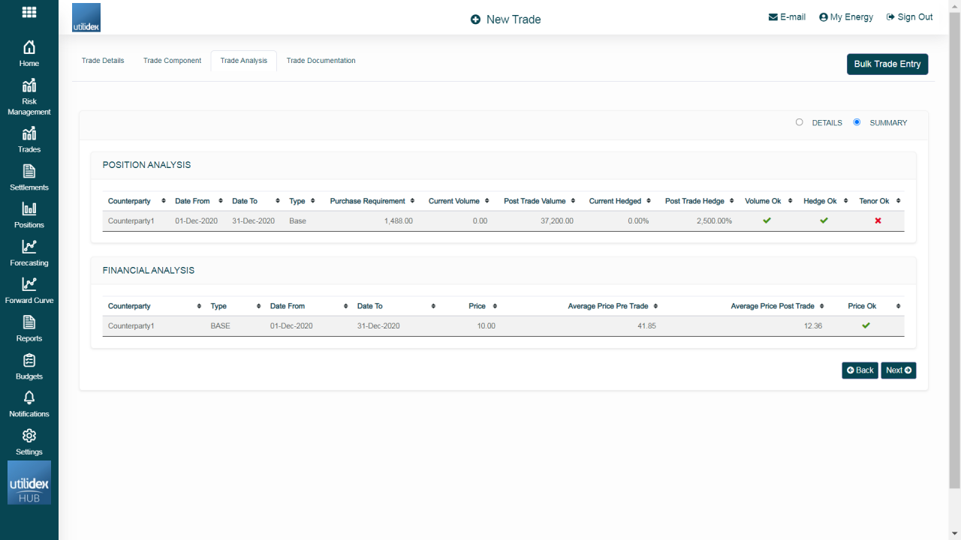This screenshot has width=961, height=540.
Task: Click the Bulk Trade Entry button
Action: tap(887, 64)
